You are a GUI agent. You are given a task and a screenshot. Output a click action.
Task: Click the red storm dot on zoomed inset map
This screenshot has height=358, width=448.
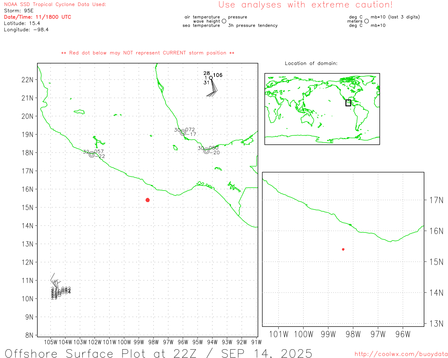coord(343,249)
